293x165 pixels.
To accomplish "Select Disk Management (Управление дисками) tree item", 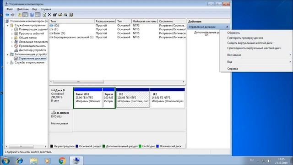I will (x=32, y=58).
